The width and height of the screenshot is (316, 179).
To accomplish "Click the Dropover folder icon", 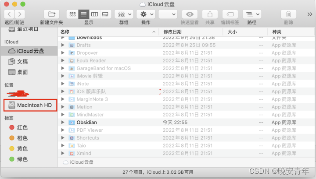I will (x=72, y=53).
